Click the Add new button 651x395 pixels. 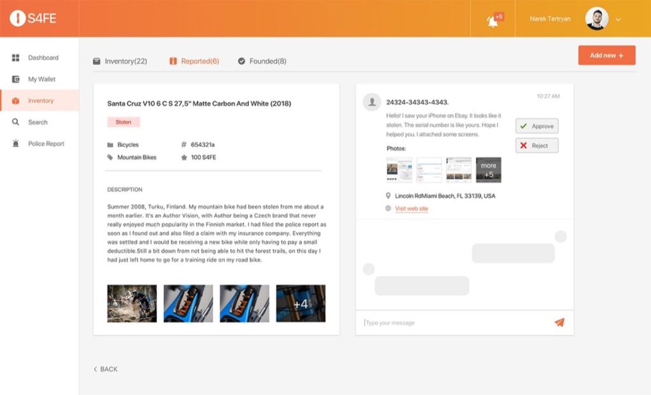606,55
